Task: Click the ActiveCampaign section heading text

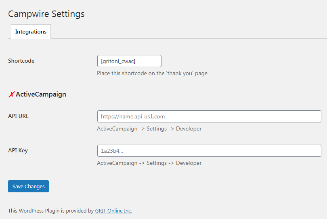Action: (41, 95)
